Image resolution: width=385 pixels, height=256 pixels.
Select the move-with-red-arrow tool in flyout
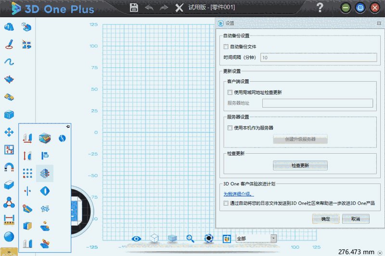27,138
